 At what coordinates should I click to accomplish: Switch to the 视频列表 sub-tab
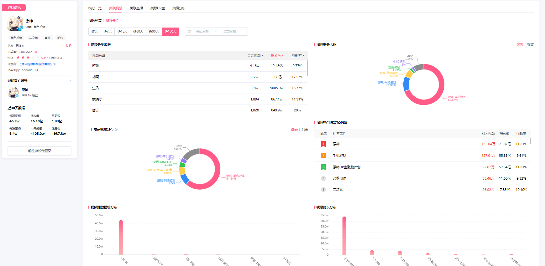[x=95, y=21]
